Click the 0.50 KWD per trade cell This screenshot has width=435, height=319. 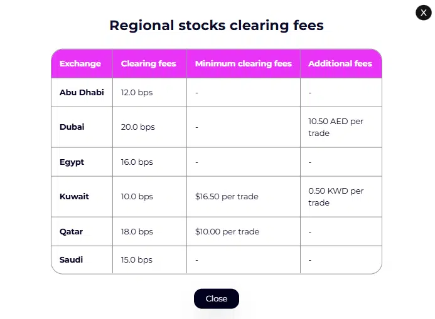[x=336, y=197]
